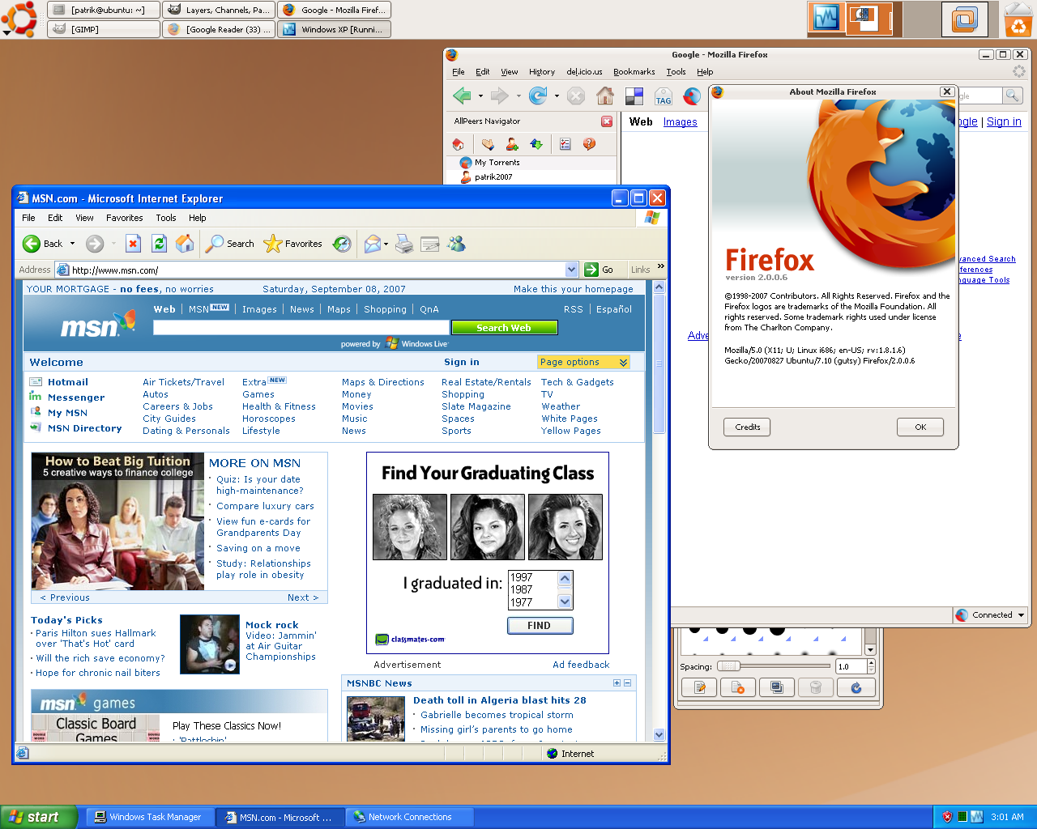This screenshot has width=1037, height=829.
Task: Open the Google Sign in link
Action: (1004, 121)
